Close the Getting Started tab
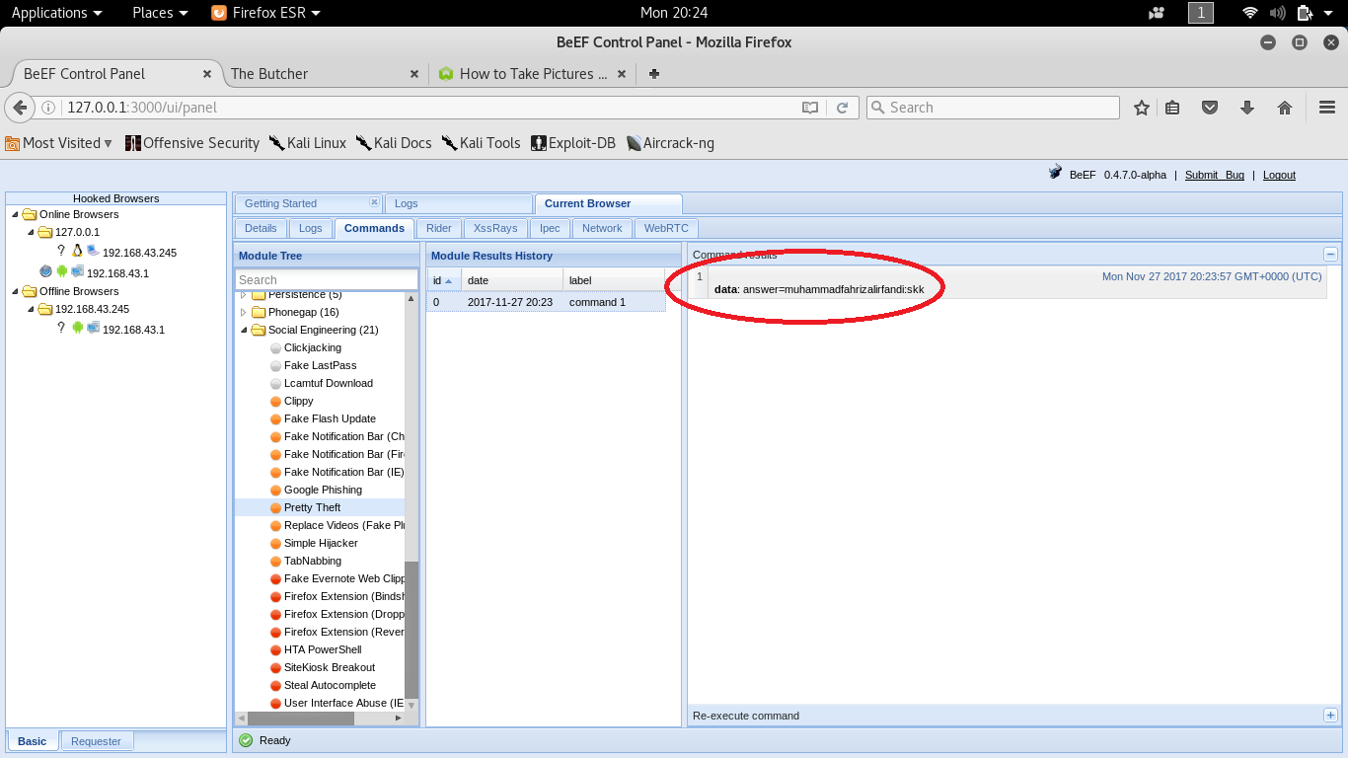Viewport: 1348px width, 758px height. [374, 202]
